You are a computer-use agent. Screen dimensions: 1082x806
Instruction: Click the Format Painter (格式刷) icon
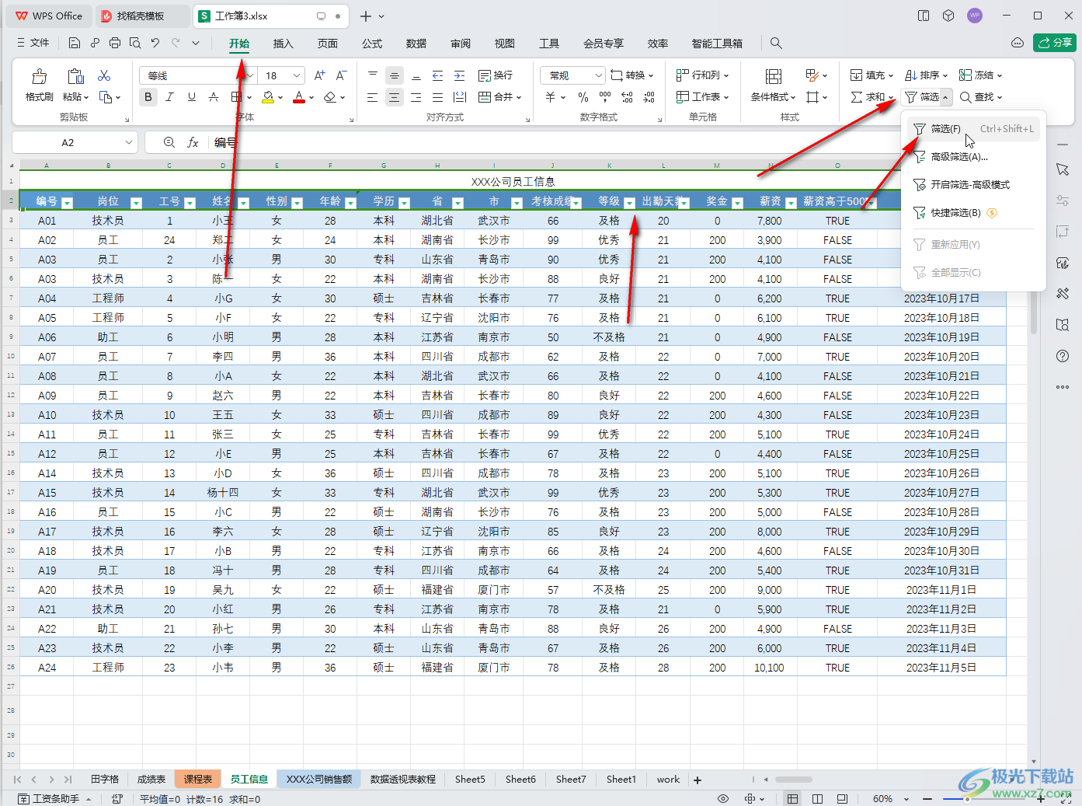click(x=39, y=76)
